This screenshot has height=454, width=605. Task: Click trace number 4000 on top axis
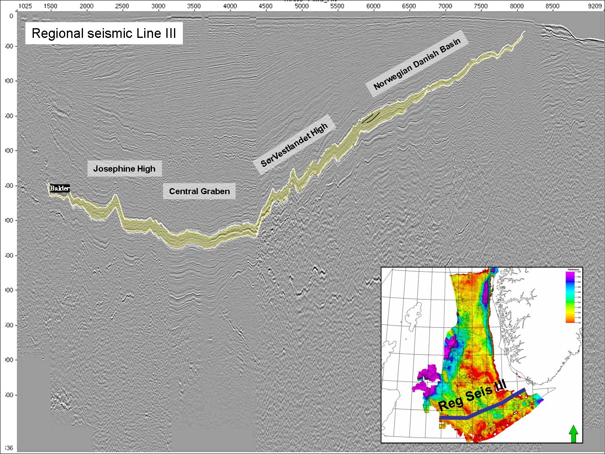[x=230, y=6]
